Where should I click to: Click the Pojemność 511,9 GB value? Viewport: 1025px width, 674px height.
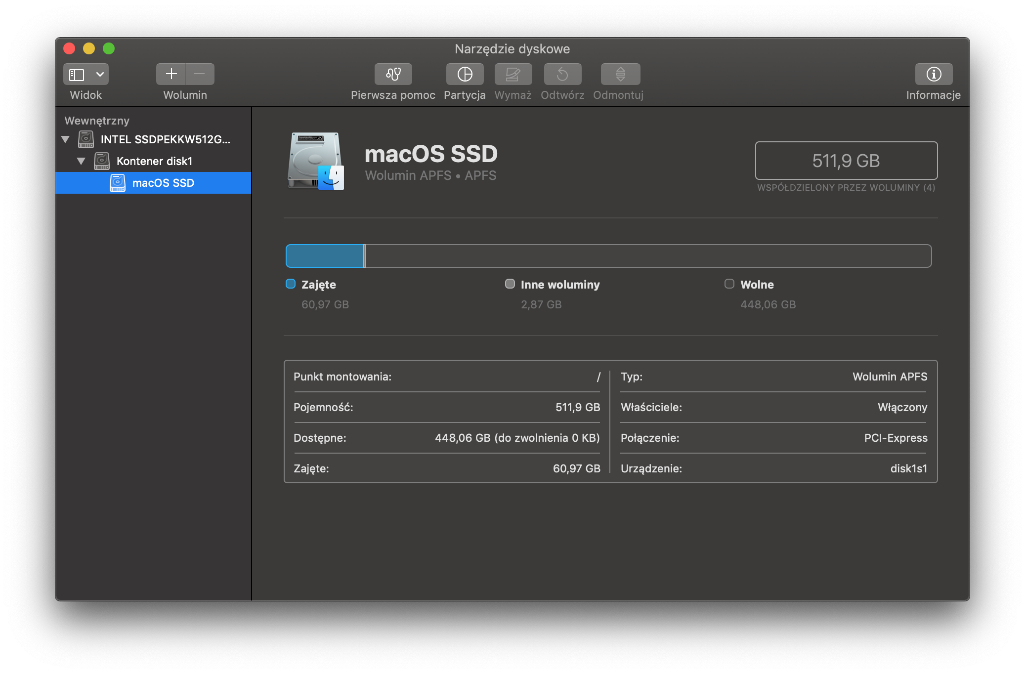point(578,407)
